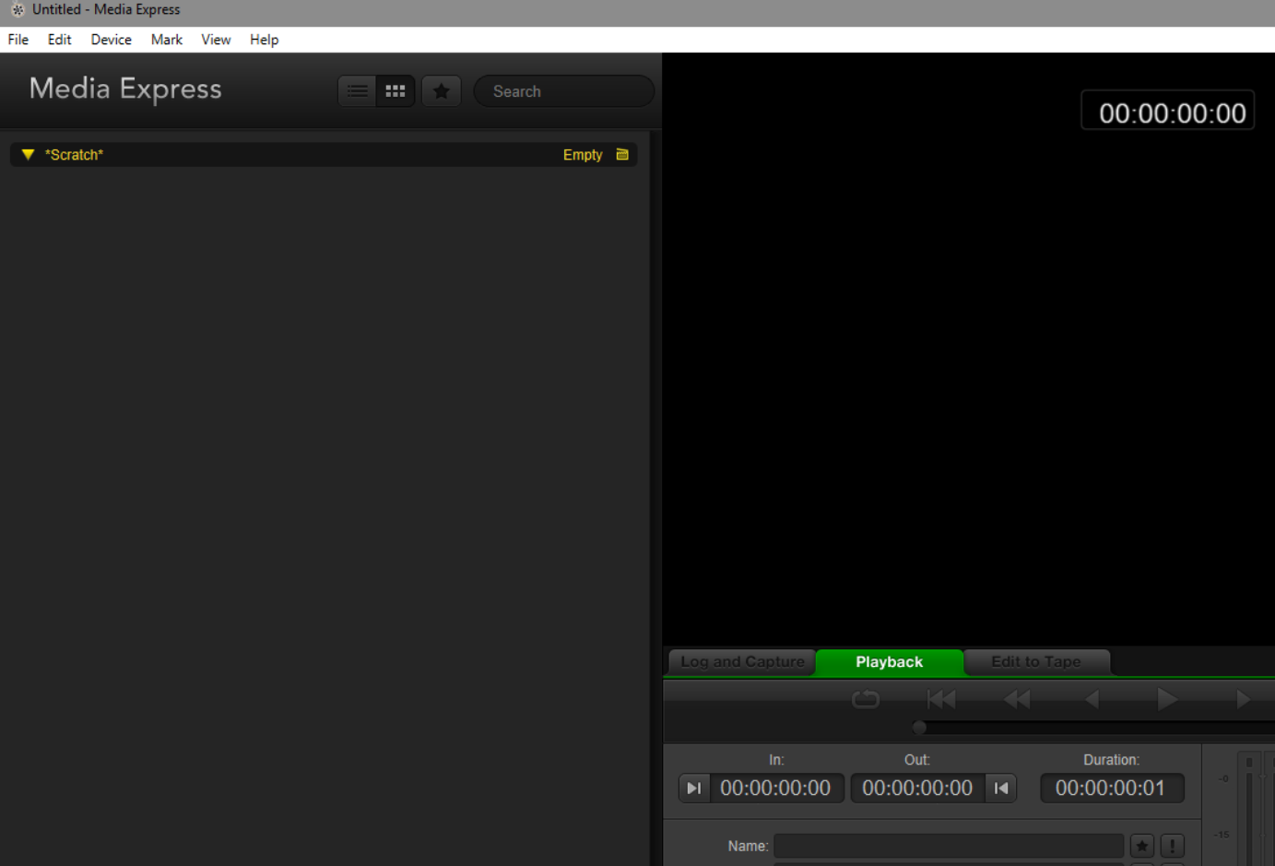Activate the Playback mode tab

click(888, 661)
